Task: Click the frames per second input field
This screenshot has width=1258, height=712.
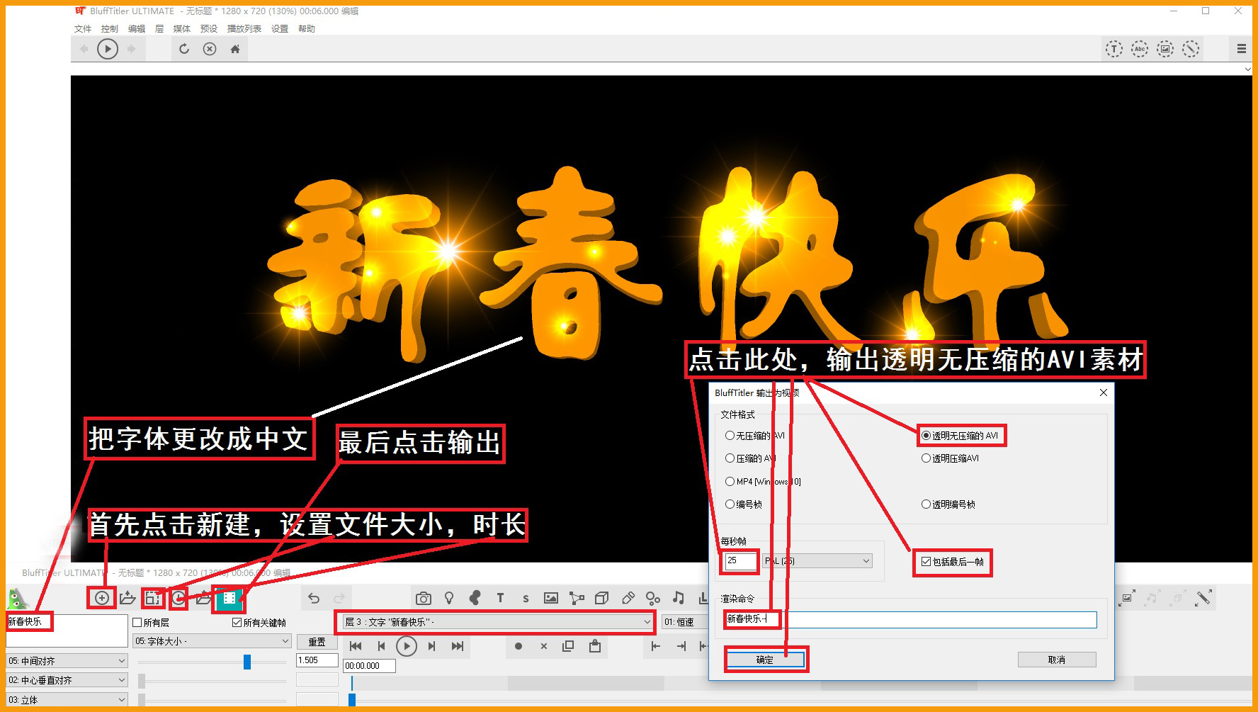Action: pos(740,561)
